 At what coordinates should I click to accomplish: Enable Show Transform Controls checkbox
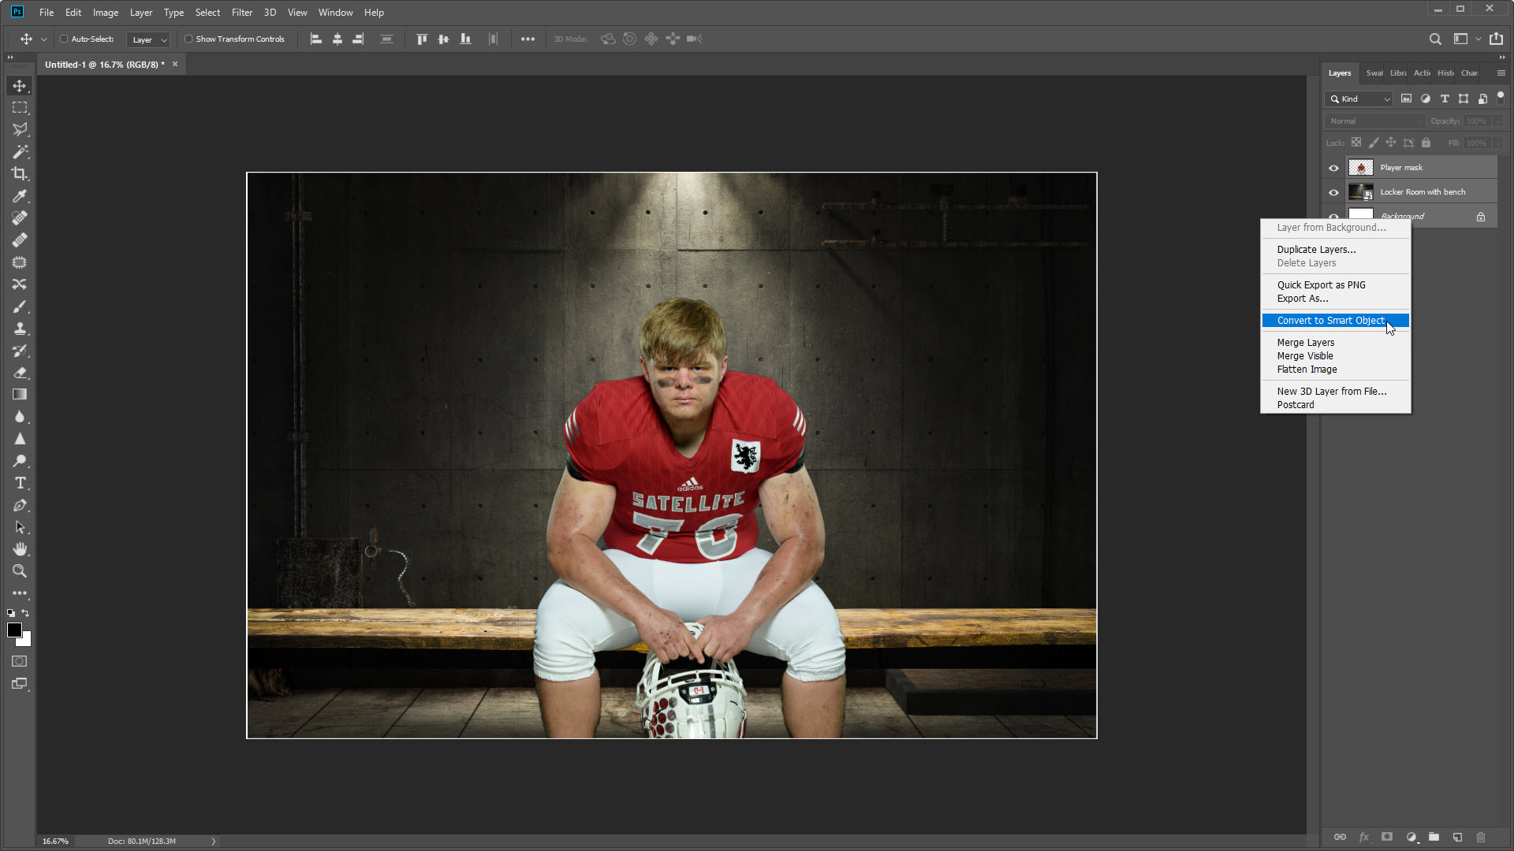(x=188, y=39)
